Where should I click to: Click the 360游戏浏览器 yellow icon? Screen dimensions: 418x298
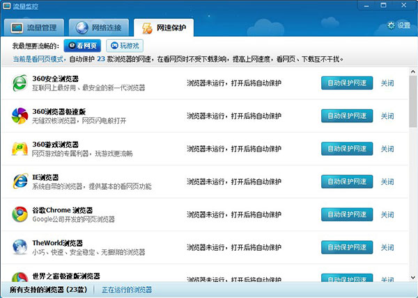coord(20,149)
